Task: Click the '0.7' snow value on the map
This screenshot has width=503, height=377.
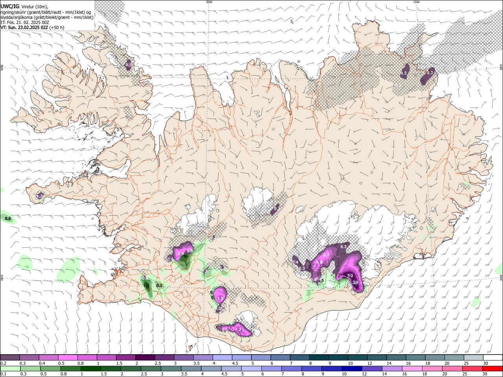Action: click(x=326, y=255)
